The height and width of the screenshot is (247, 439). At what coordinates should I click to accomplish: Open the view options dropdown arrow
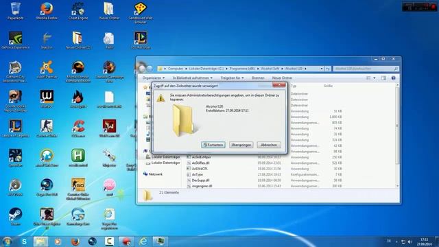pyautogui.click(x=375, y=78)
